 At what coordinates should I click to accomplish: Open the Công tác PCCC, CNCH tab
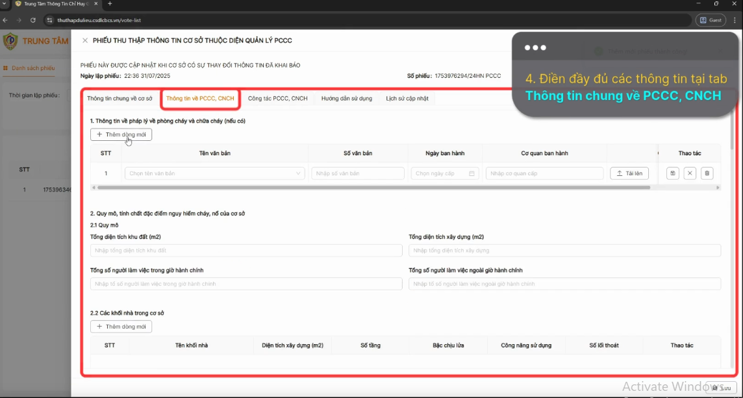278,99
